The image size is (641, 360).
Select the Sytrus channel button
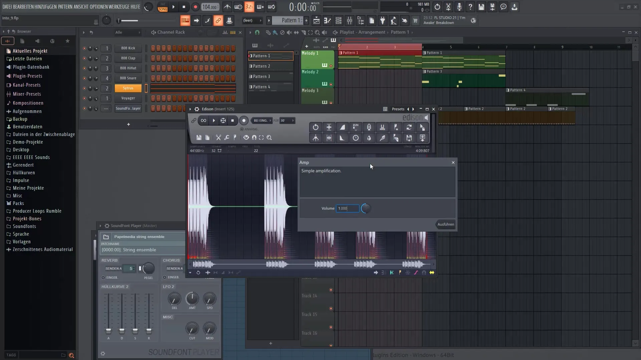128,88
